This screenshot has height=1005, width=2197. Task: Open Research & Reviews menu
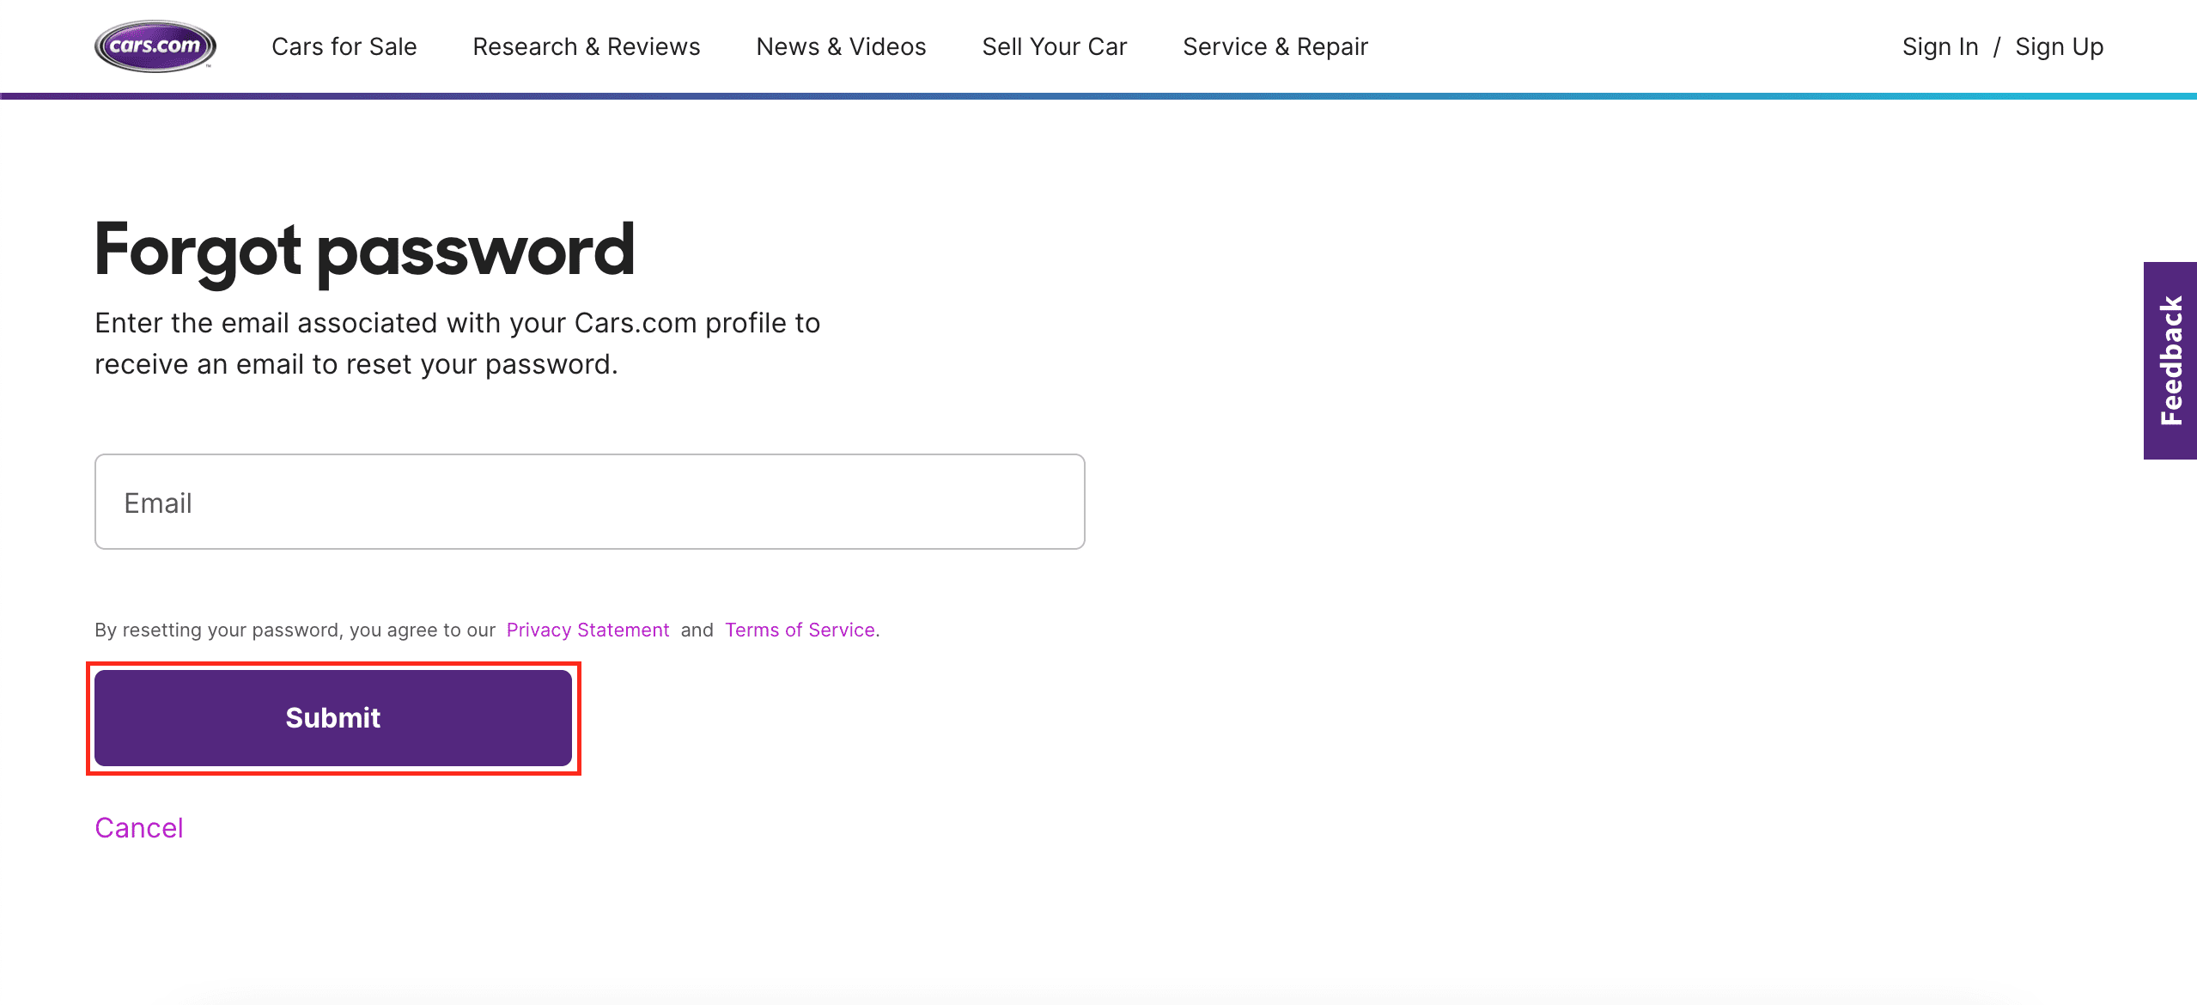tap(586, 46)
